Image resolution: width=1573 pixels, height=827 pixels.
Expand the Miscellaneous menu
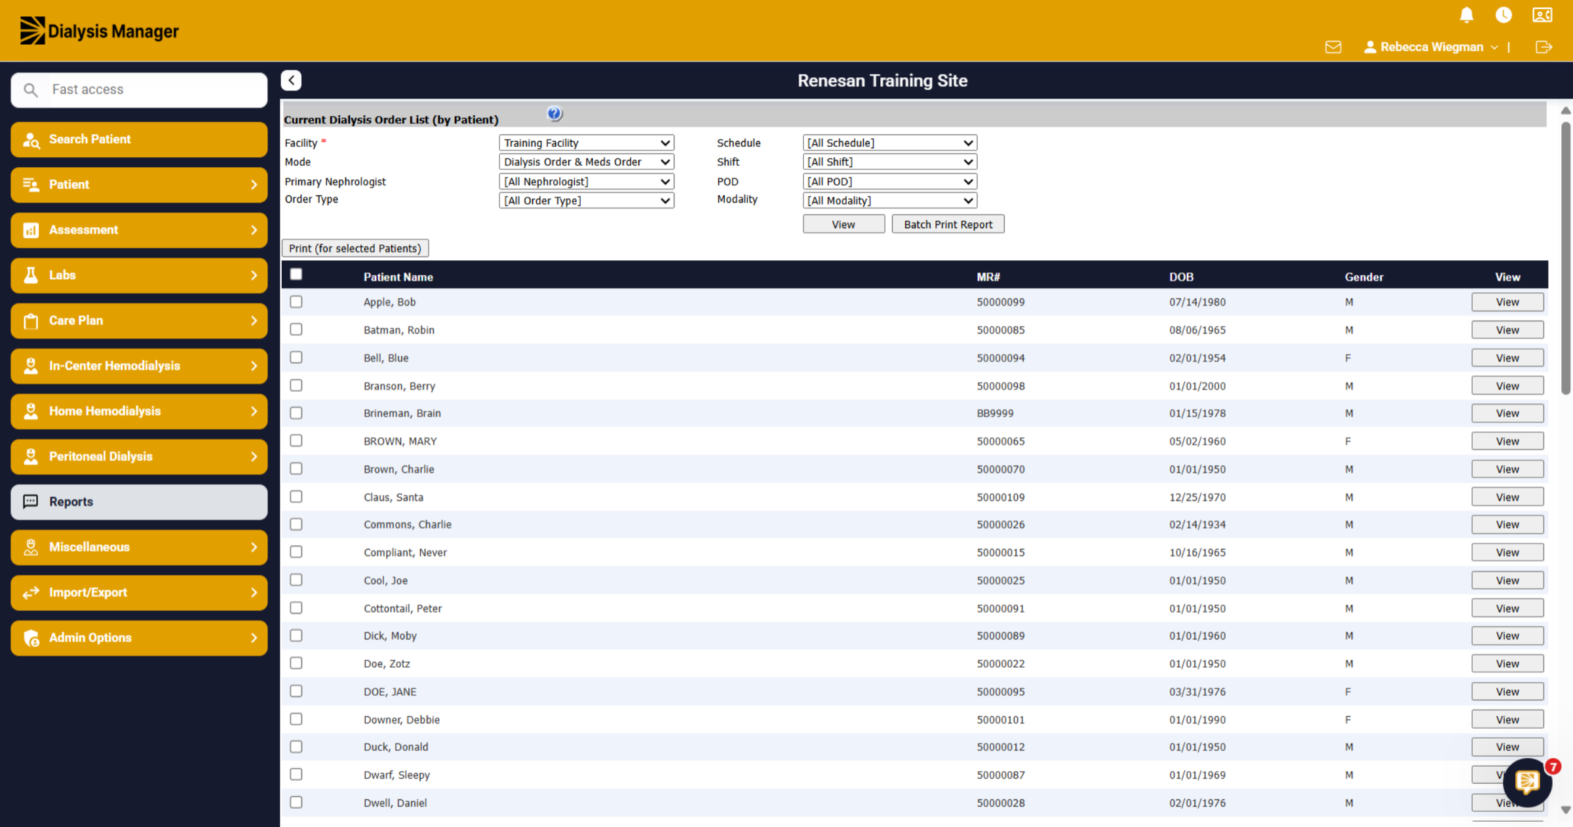click(x=139, y=547)
